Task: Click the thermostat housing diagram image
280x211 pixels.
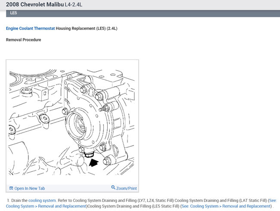Action: [x=72, y=122]
